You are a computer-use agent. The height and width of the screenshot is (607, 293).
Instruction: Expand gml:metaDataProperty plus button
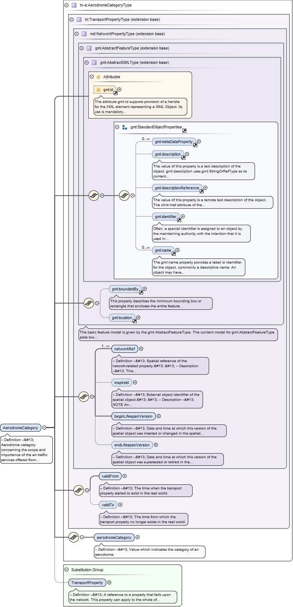coord(199,142)
